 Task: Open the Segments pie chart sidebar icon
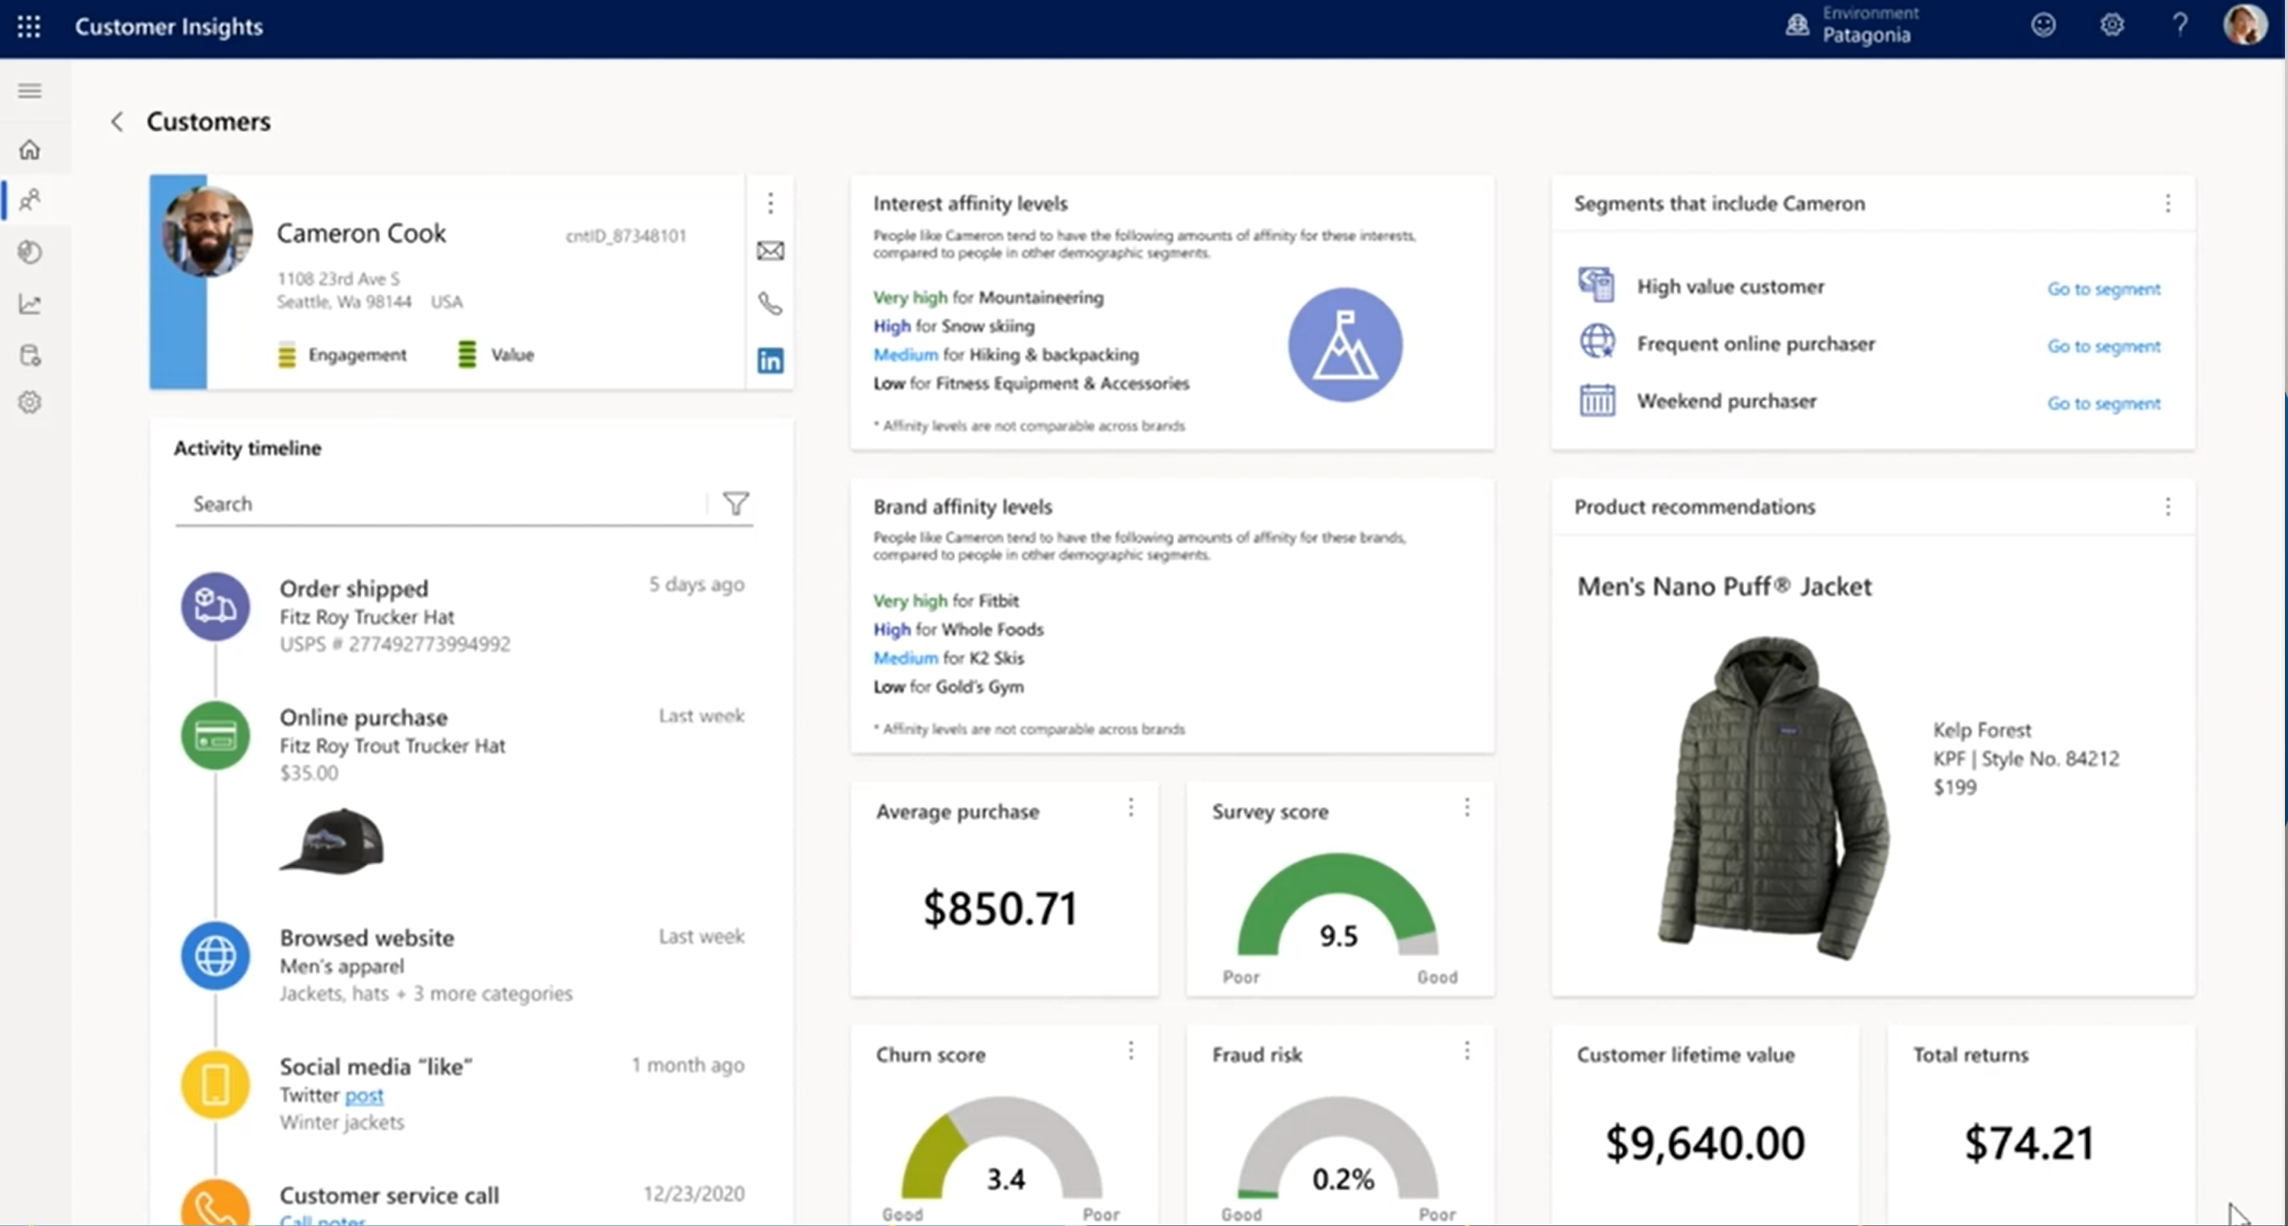[x=29, y=253]
